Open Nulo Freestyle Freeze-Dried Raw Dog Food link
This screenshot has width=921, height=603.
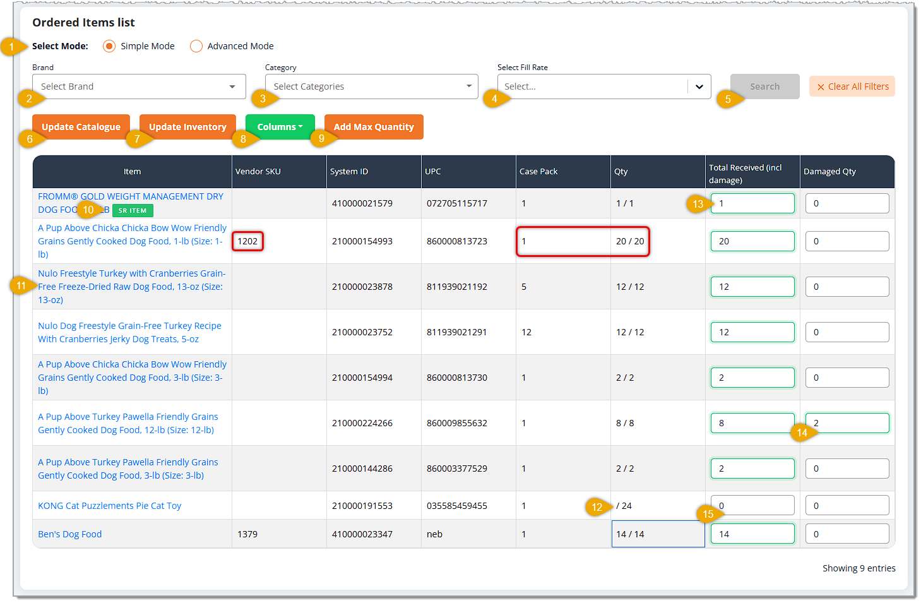tap(131, 287)
